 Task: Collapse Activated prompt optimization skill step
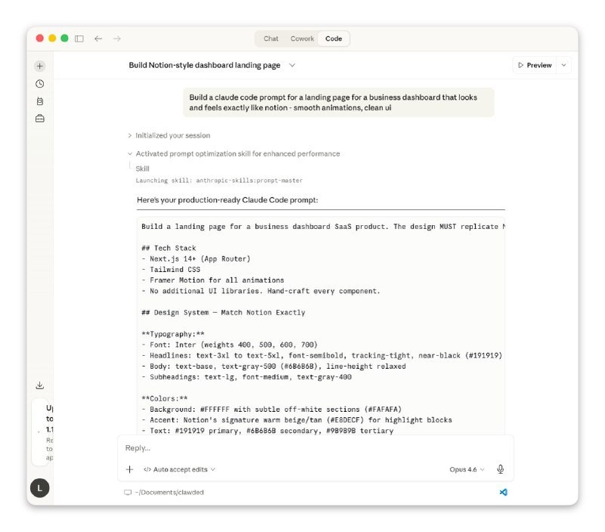point(234,153)
